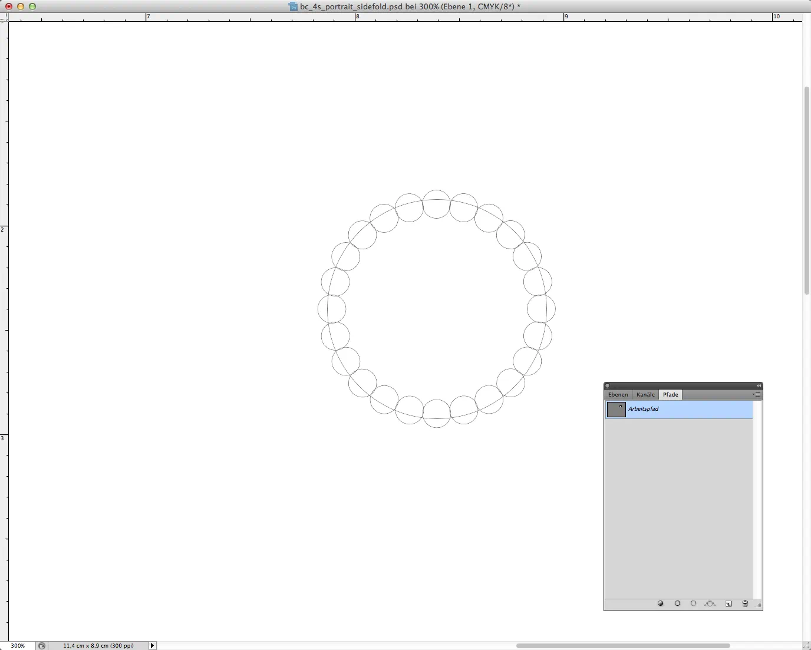Click the Arbeitspfad thumbnail
The height and width of the screenshot is (650, 811).
[616, 410]
